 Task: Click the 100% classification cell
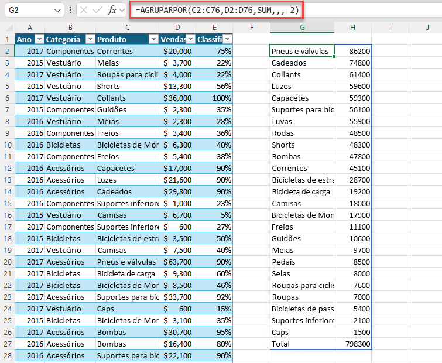(x=214, y=98)
